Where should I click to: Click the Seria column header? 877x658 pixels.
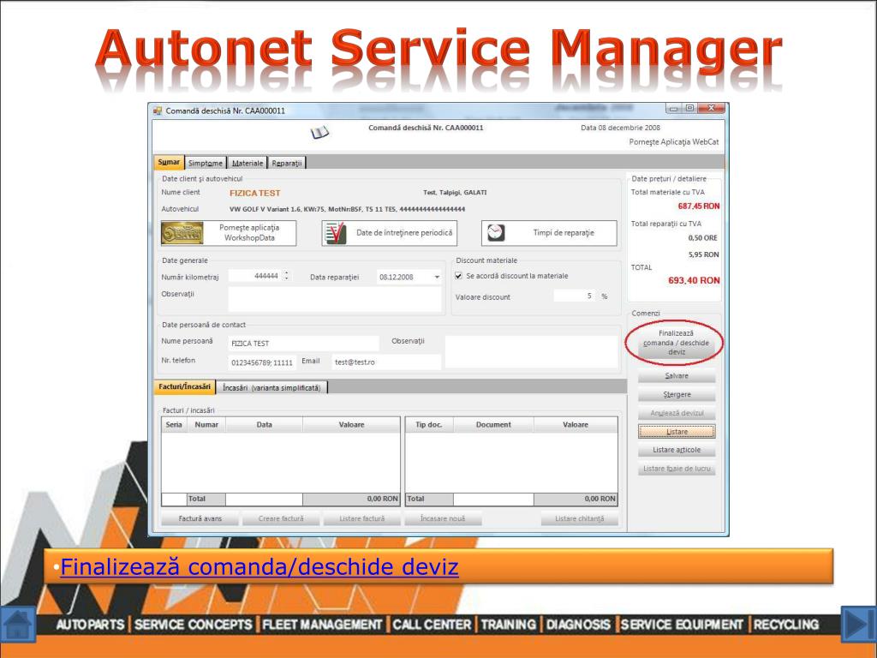[174, 425]
